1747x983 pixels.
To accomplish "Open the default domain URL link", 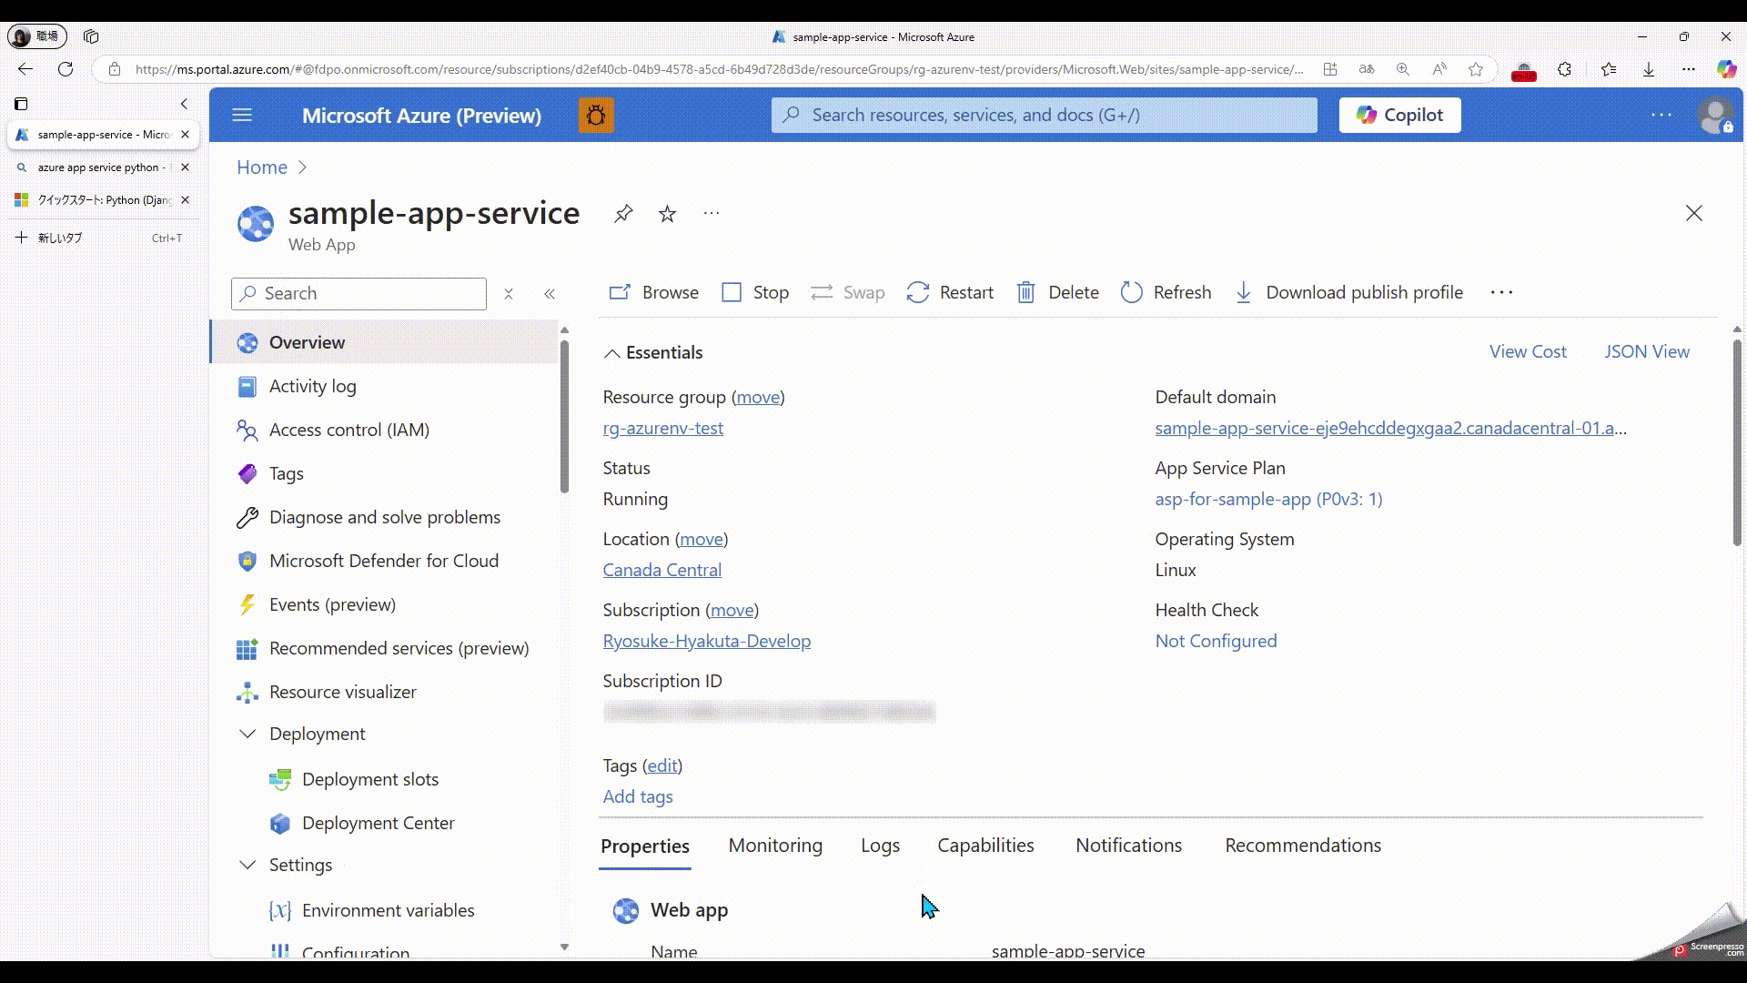I will 1390,429.
